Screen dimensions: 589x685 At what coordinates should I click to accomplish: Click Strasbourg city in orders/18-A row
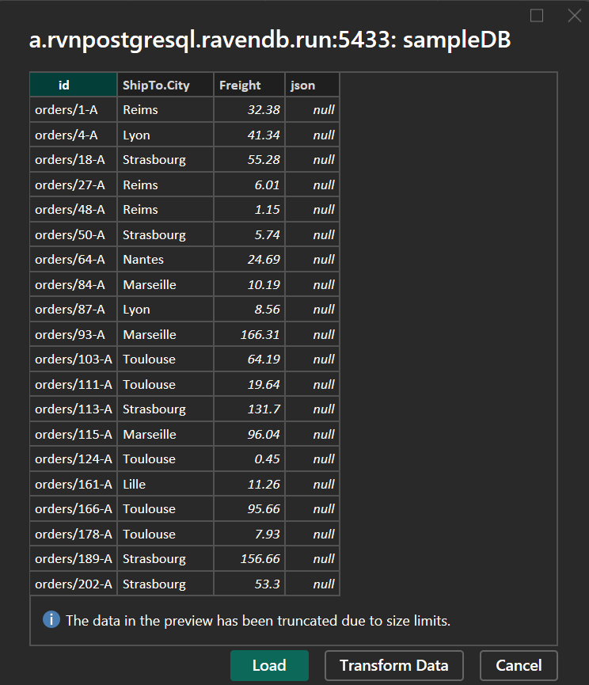click(x=165, y=160)
